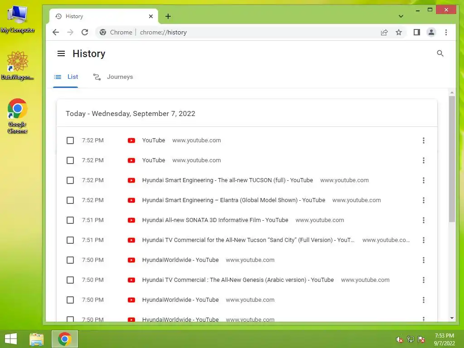Open the tab search chevron
This screenshot has width=464, height=348.
pyautogui.click(x=401, y=16)
